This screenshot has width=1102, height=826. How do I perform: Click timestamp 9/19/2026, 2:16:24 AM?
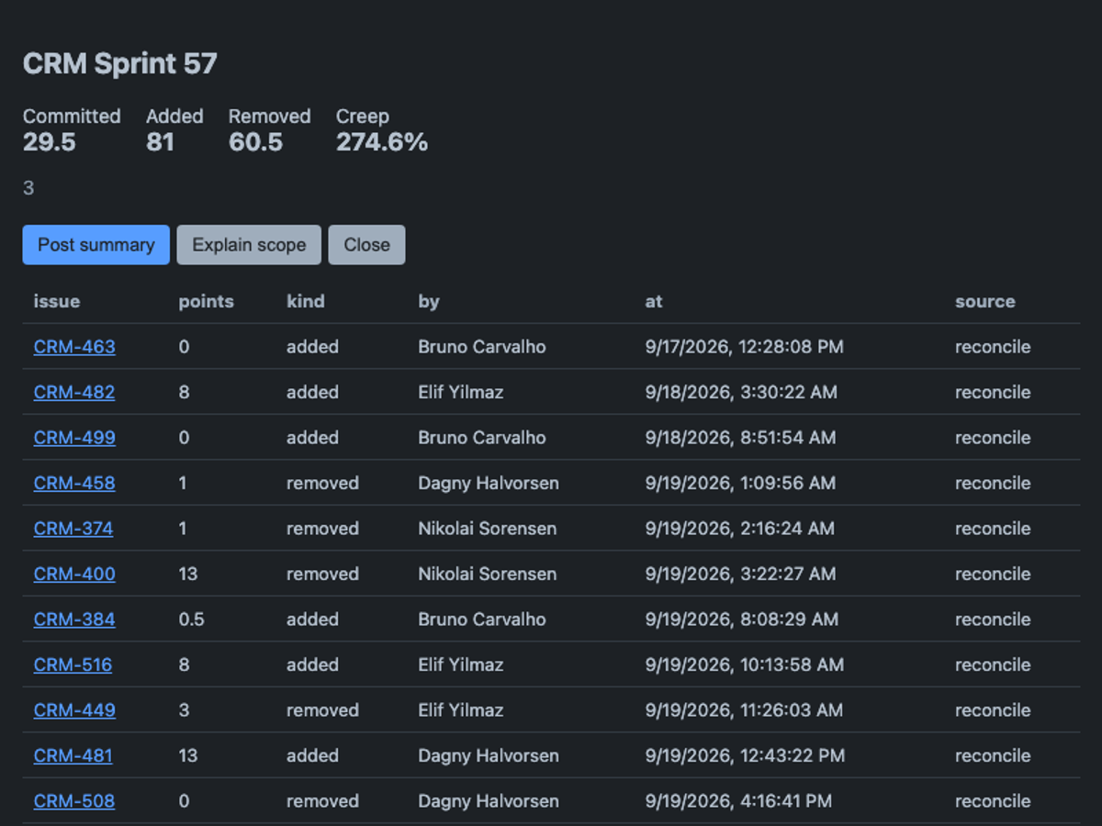(x=740, y=529)
